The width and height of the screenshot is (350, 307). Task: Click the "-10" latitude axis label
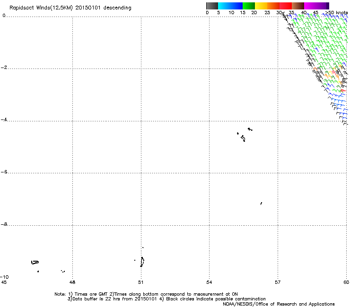point(4,277)
